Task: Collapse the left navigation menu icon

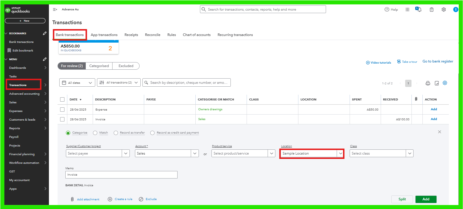Action: coord(55,9)
